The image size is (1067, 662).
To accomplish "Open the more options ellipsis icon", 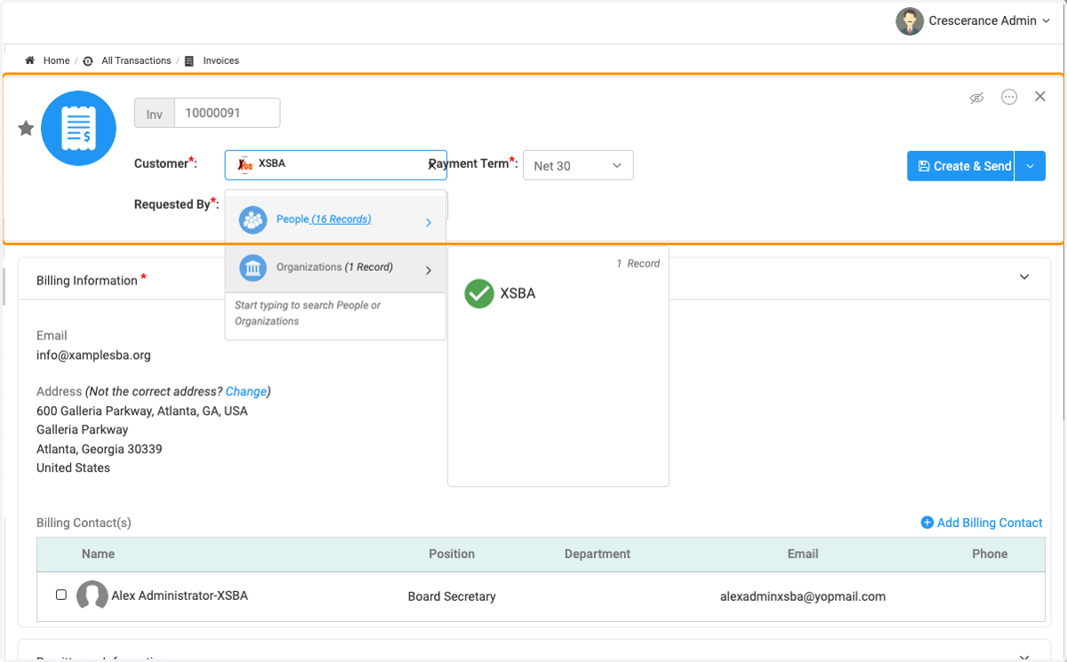I will coord(1009,97).
